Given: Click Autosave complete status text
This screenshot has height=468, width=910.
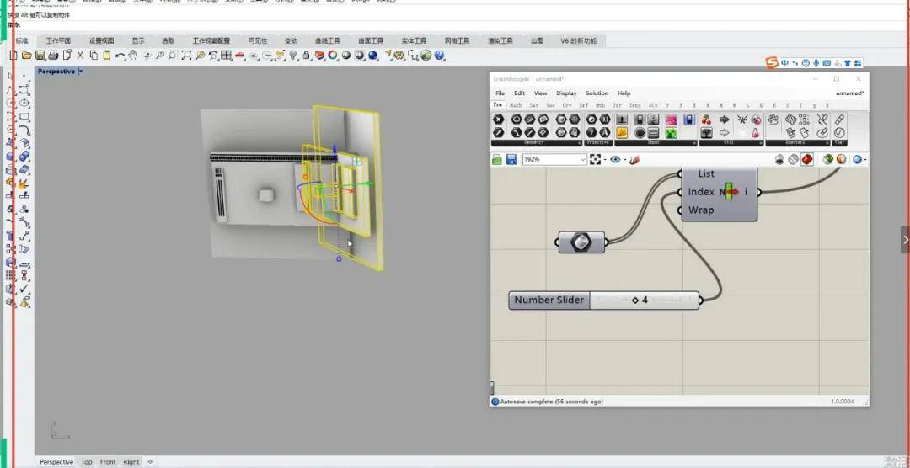Looking at the screenshot, I should [551, 402].
